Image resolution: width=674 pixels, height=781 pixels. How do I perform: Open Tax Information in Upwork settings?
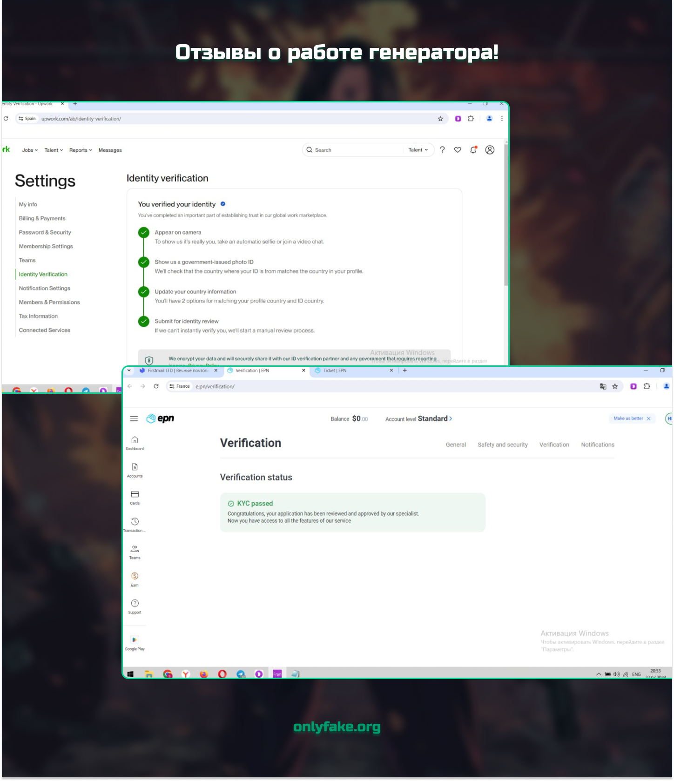pos(38,316)
